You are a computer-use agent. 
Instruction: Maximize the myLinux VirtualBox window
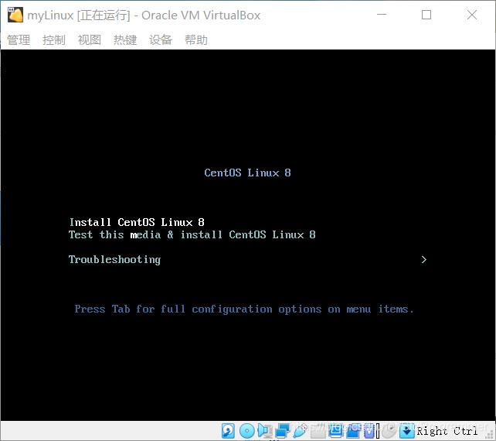[426, 15]
